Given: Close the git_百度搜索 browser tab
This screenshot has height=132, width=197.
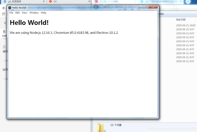Looking at the screenshot, I should click(x=44, y=1).
